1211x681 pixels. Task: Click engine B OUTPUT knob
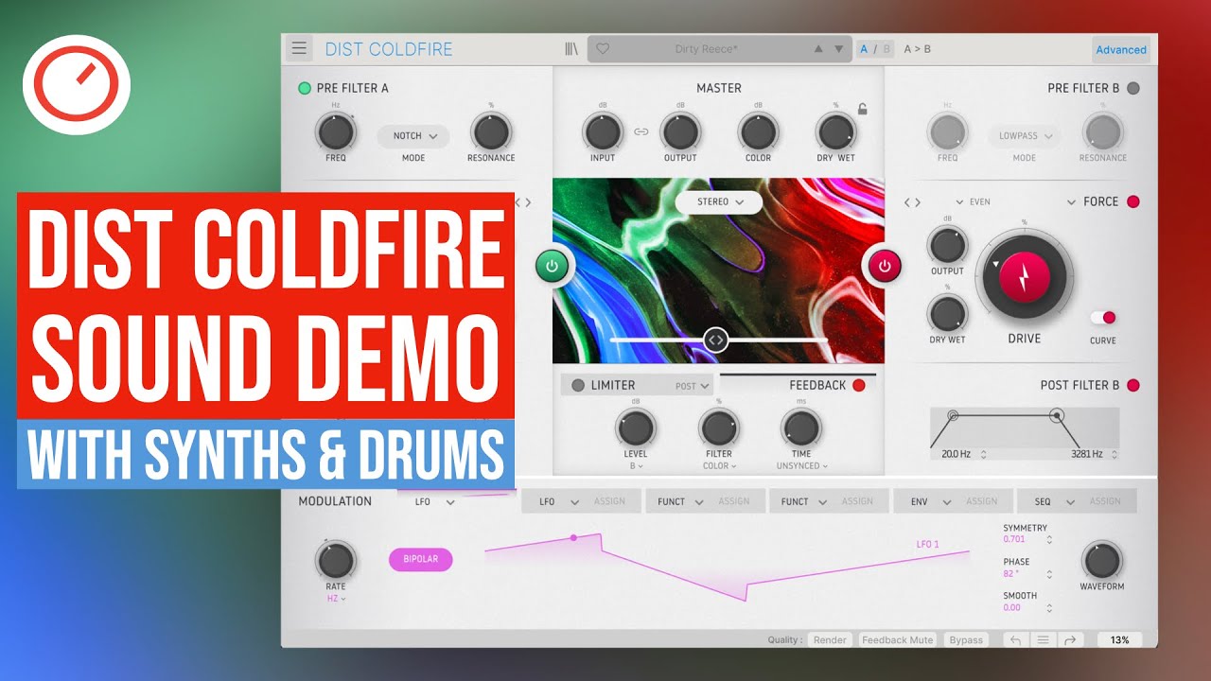coord(947,244)
